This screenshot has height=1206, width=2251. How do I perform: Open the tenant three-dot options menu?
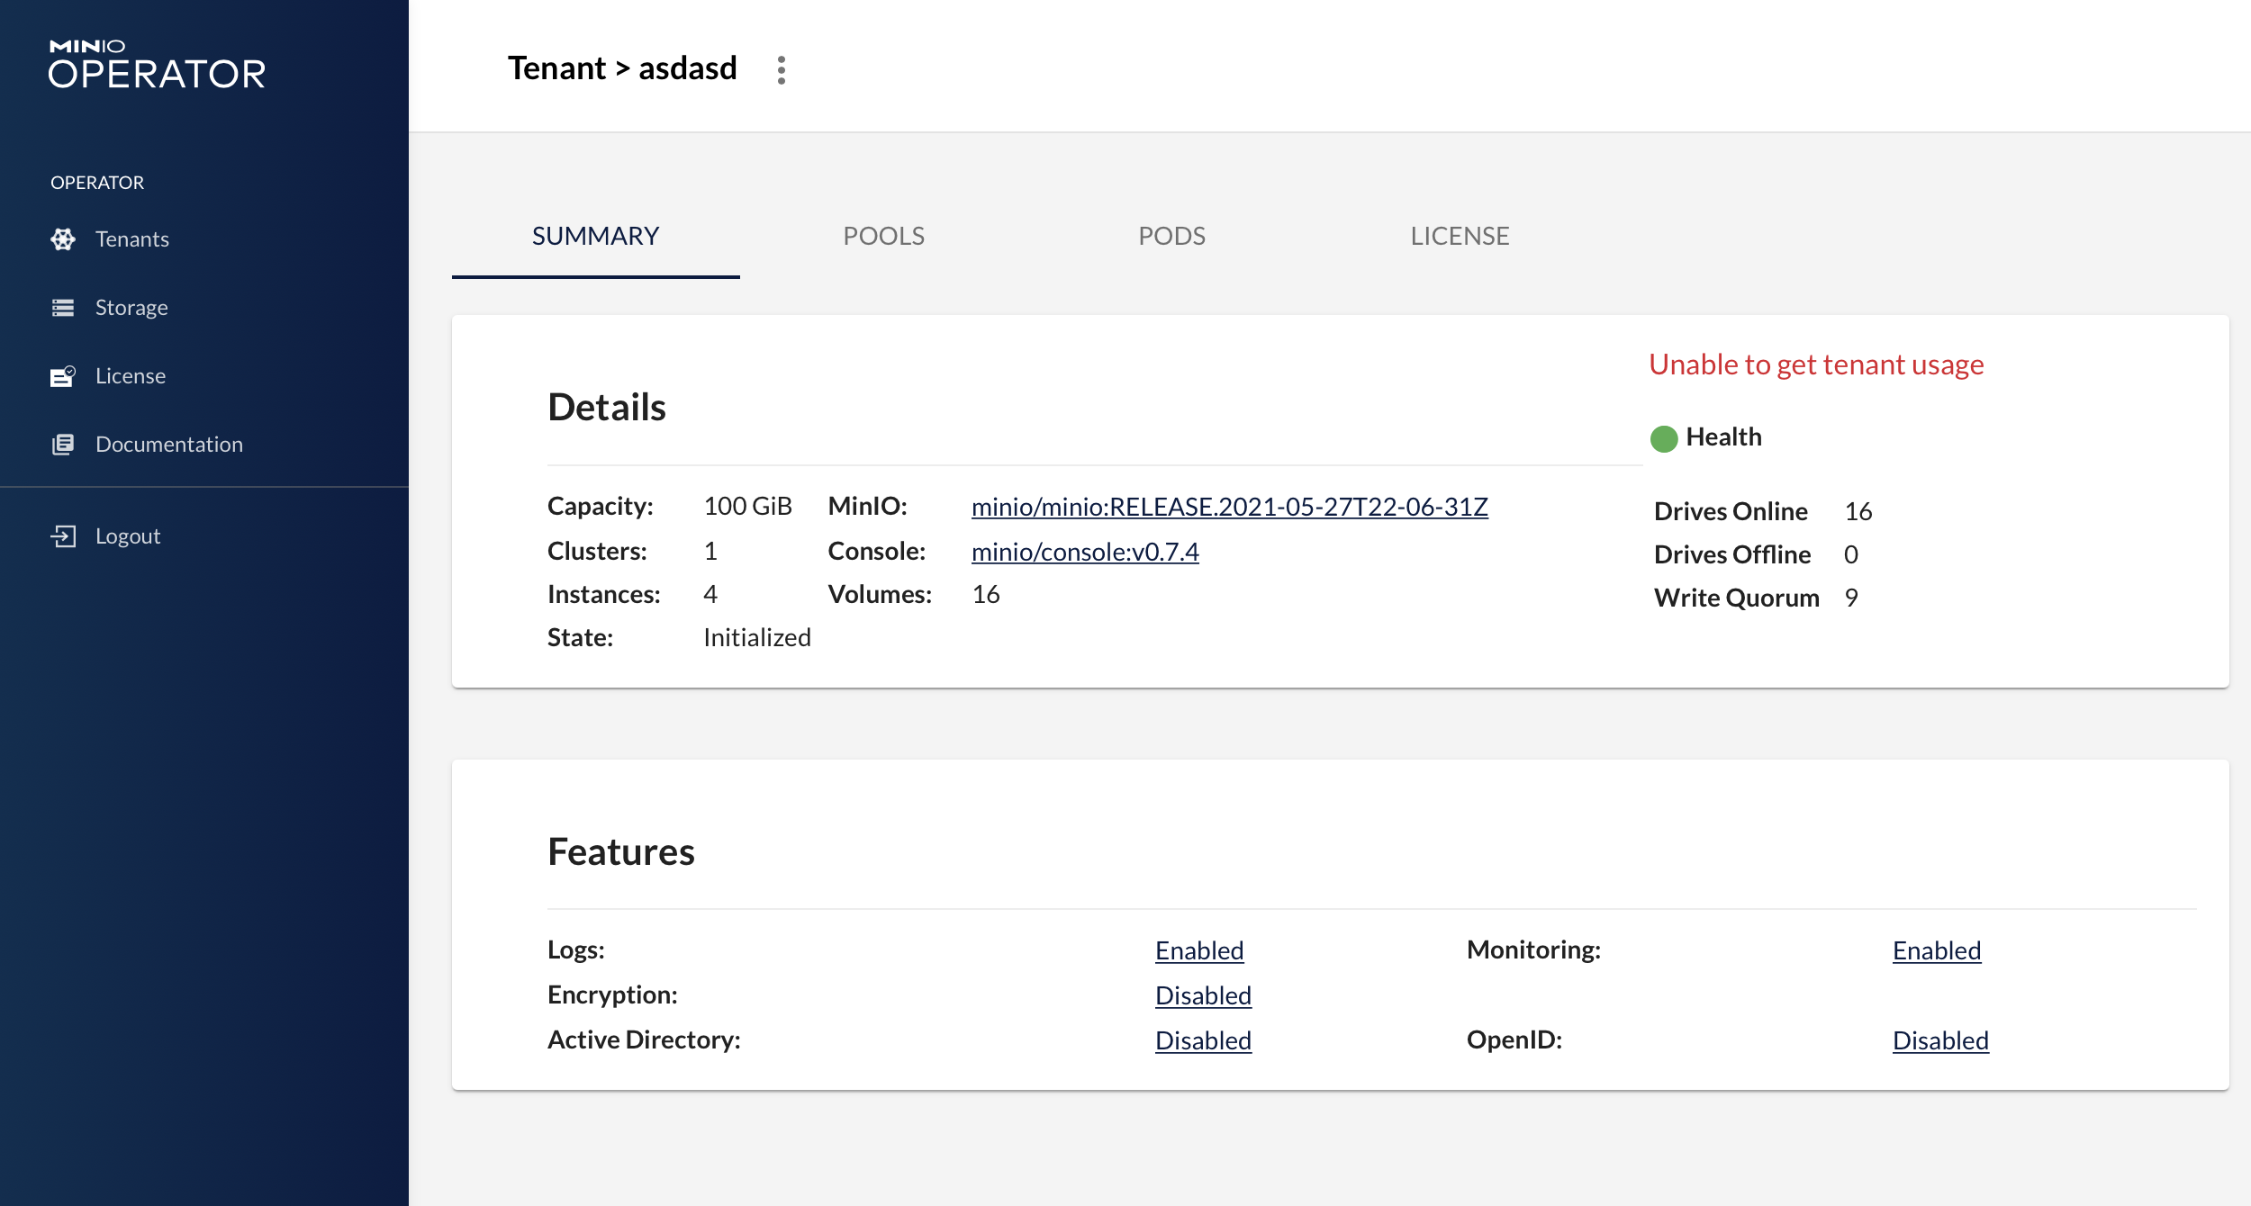pyautogui.click(x=782, y=70)
